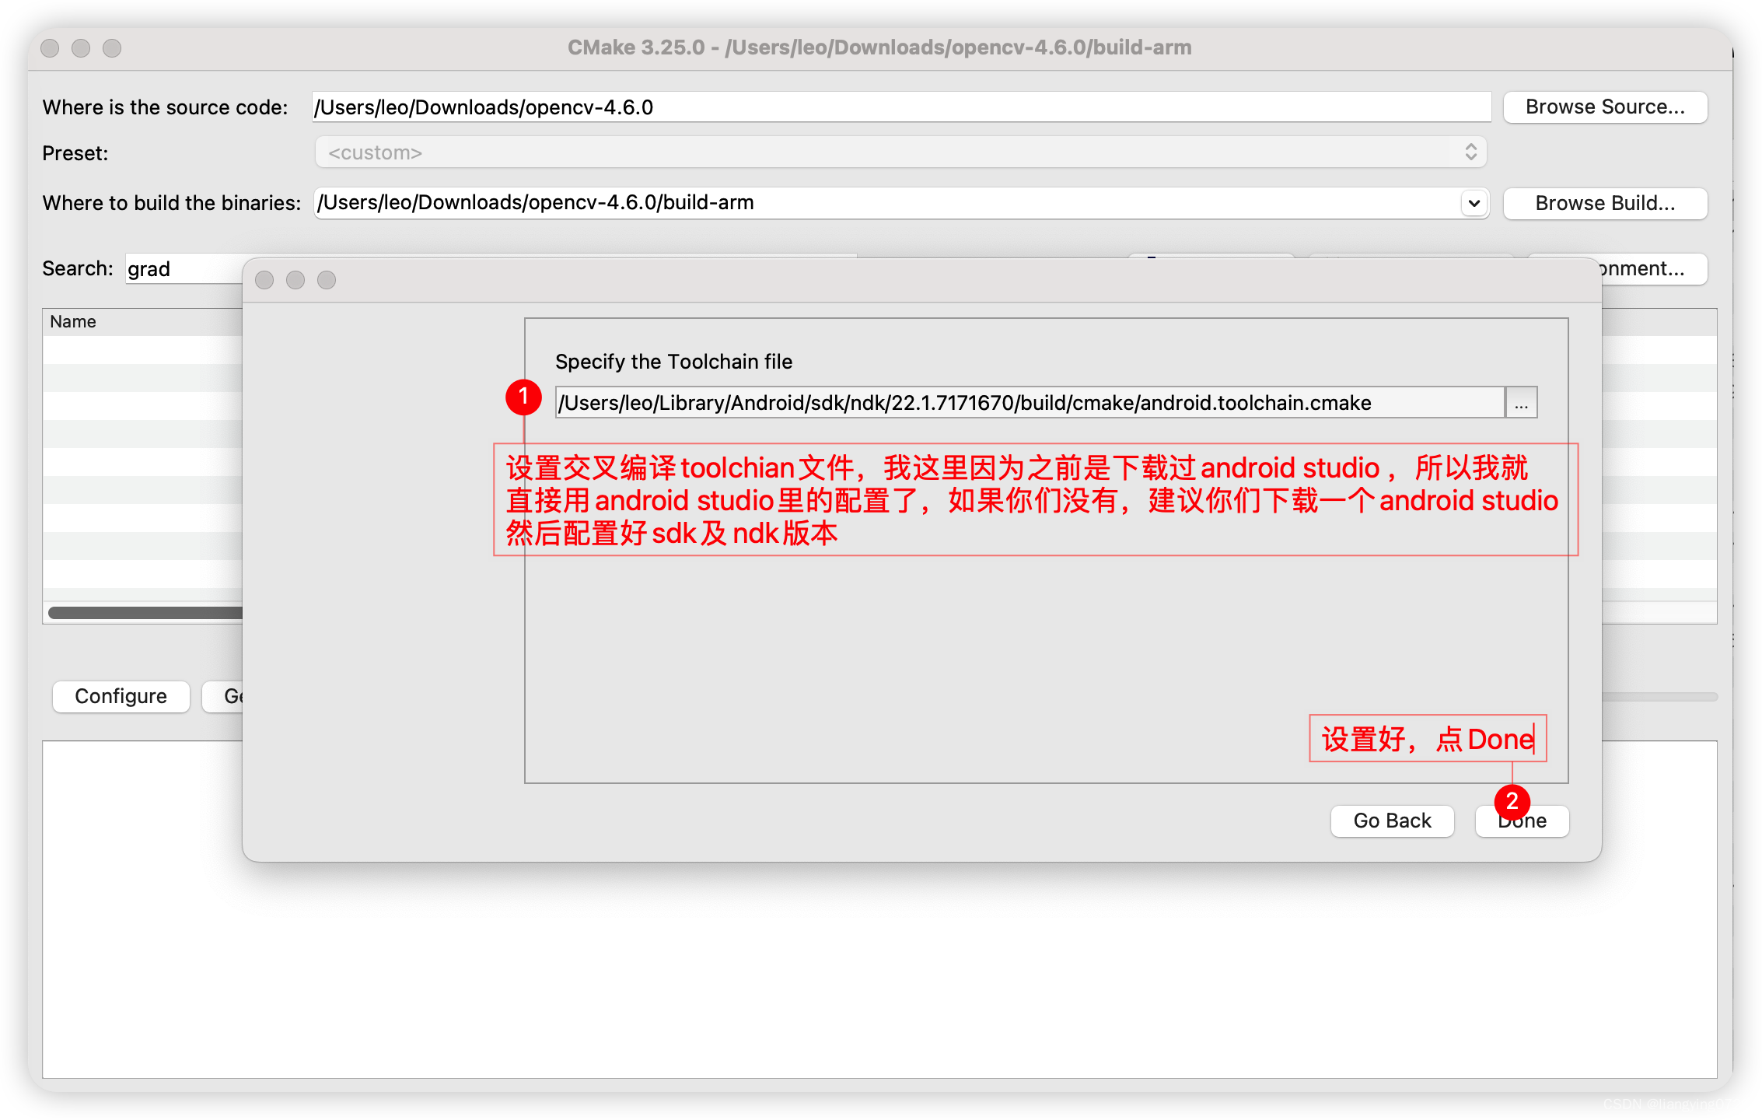This screenshot has height=1120, width=1762.
Task: Click the dialog's zoom window button
Action: (327, 280)
